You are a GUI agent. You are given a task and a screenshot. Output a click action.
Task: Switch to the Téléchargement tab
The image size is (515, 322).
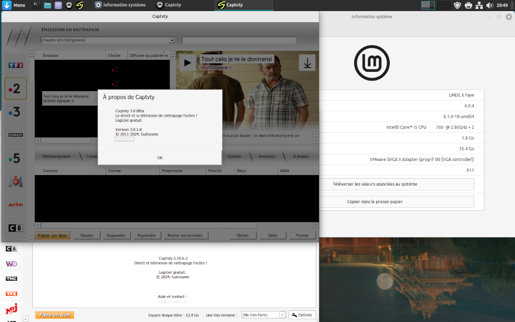tap(56, 156)
